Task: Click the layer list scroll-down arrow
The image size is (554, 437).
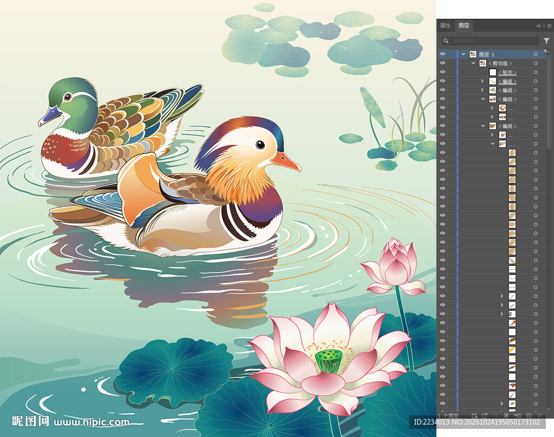Action: (549, 409)
